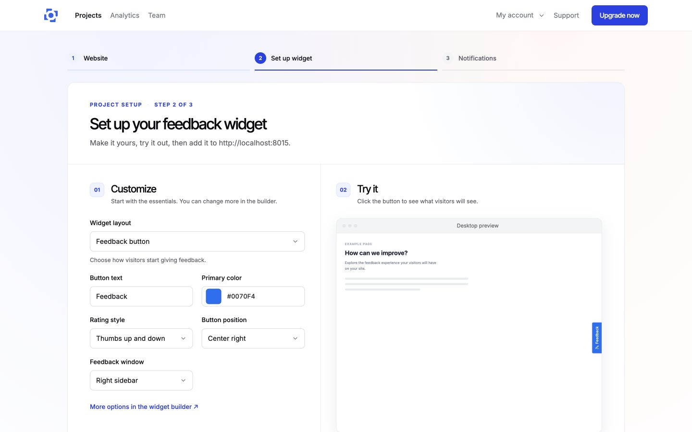Click the 'Choose how visitors start giving feedback.' hint
Viewport: 692px width, 432px height.
tap(148, 260)
